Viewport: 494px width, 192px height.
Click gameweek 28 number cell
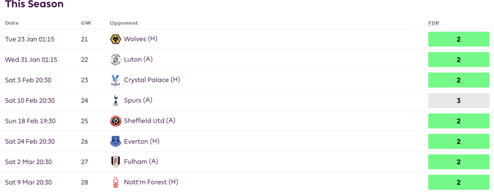84,182
